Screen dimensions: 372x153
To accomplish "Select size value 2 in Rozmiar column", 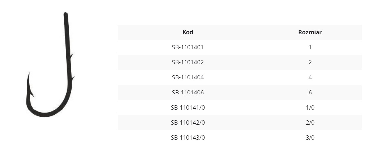I will (310, 62).
